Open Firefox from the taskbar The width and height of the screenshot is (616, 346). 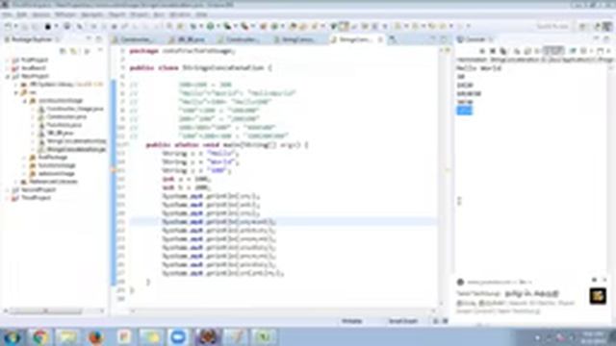[x=95, y=337]
